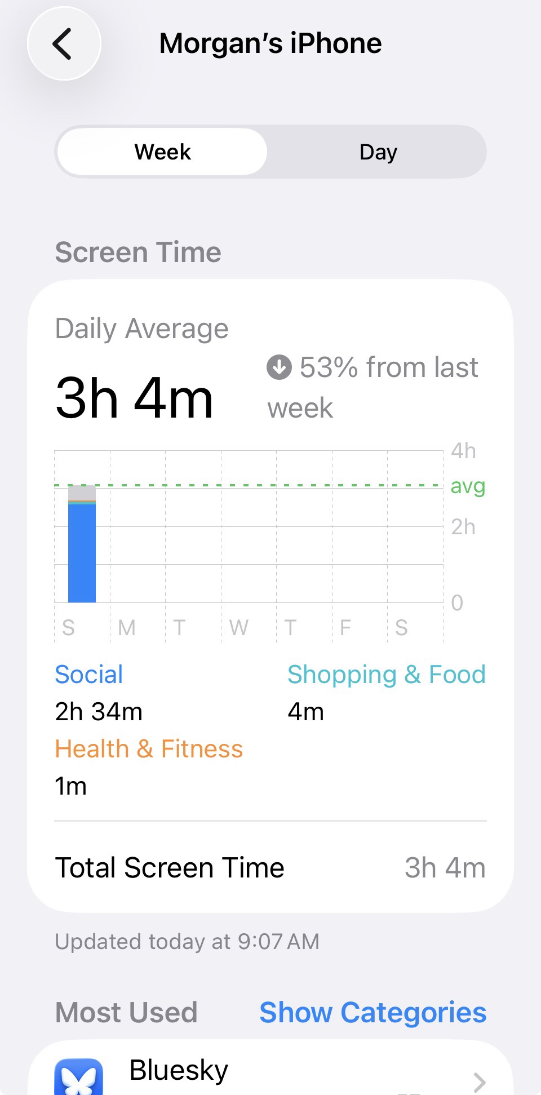Viewport: 541px width, 1095px height.
Task: Tap Show Categories link
Action: pyautogui.click(x=373, y=1012)
